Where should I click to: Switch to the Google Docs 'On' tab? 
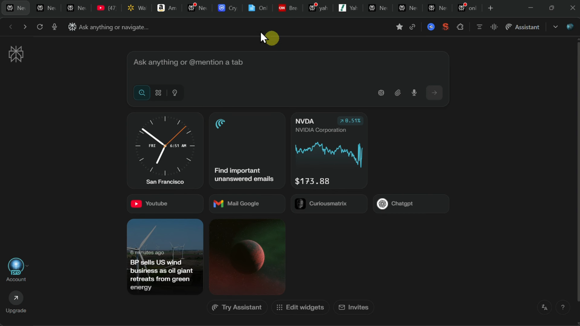point(257,8)
